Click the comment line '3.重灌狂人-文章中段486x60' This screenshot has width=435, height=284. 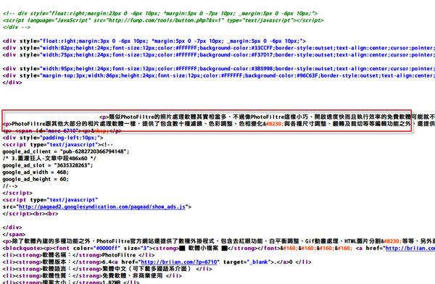click(49, 159)
